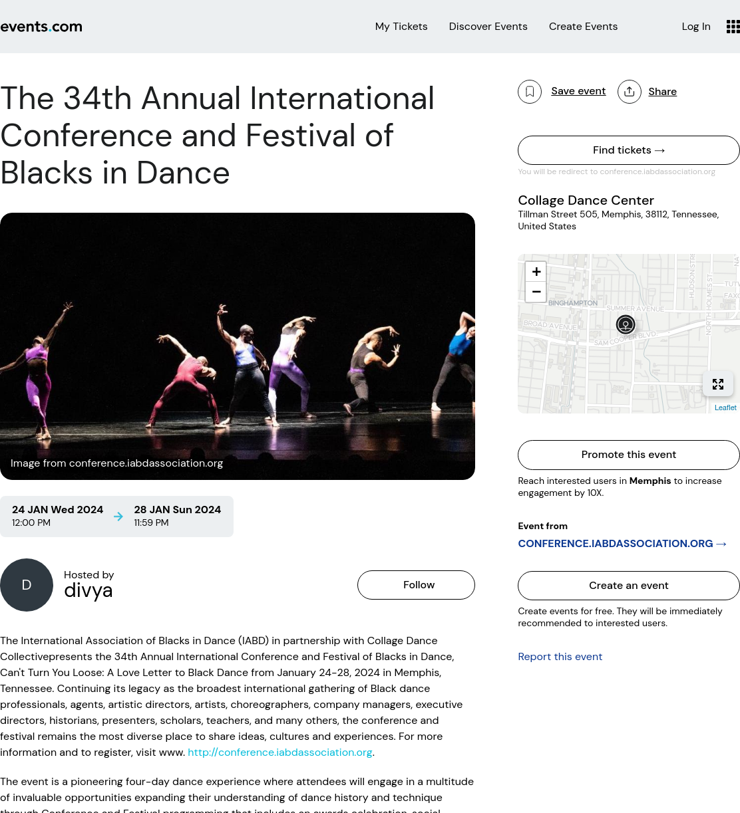
Task: Click the end date 28 JAN Sun 2024
Action: point(177,510)
